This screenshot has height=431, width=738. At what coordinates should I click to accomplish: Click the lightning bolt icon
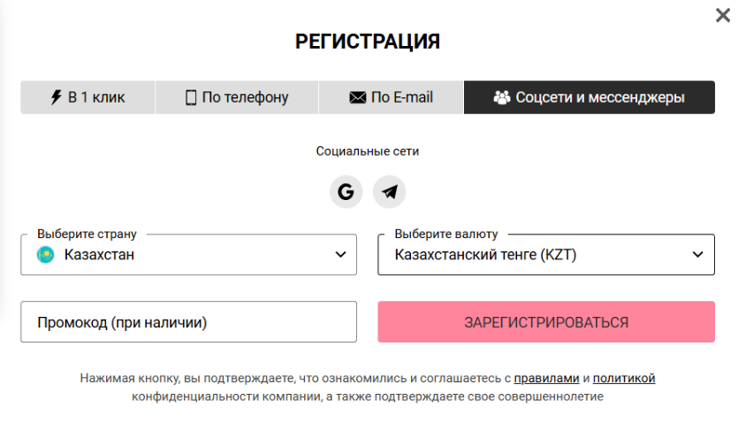pyautogui.click(x=56, y=97)
